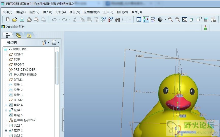Open the appearance gallery sphere icon
The width and height of the screenshot is (220, 137).
(160, 19)
